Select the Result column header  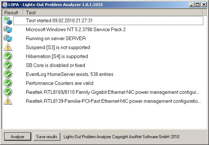[13, 13]
